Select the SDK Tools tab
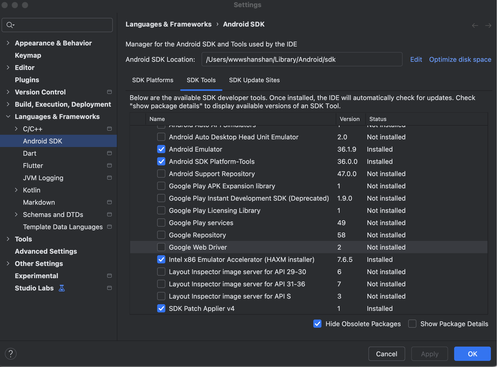The image size is (497, 367). click(x=201, y=80)
